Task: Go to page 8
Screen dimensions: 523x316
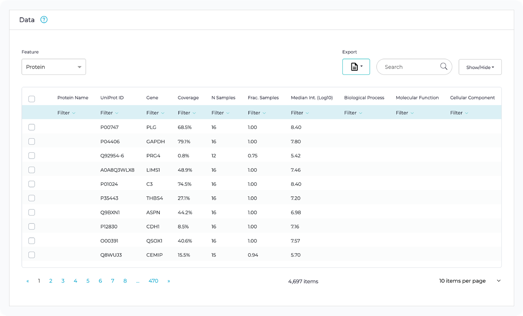Action: (x=125, y=281)
